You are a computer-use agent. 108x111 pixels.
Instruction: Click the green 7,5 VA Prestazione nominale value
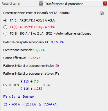[40, 50]
